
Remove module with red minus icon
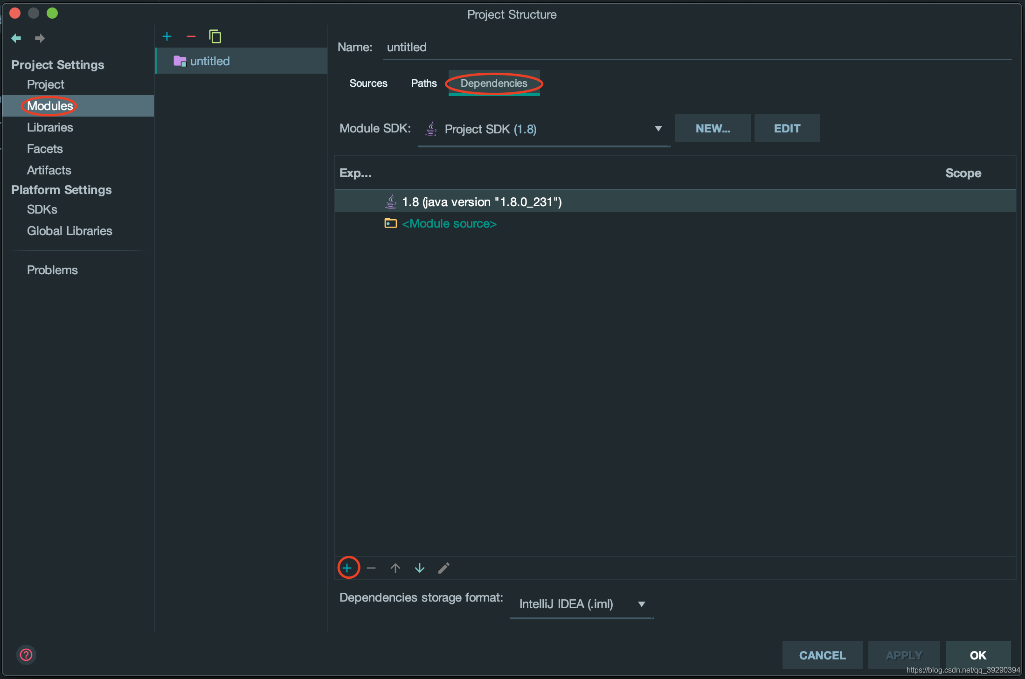[191, 36]
